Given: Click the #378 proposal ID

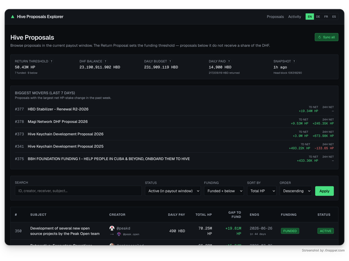Looking at the screenshot, I should click(20, 122).
